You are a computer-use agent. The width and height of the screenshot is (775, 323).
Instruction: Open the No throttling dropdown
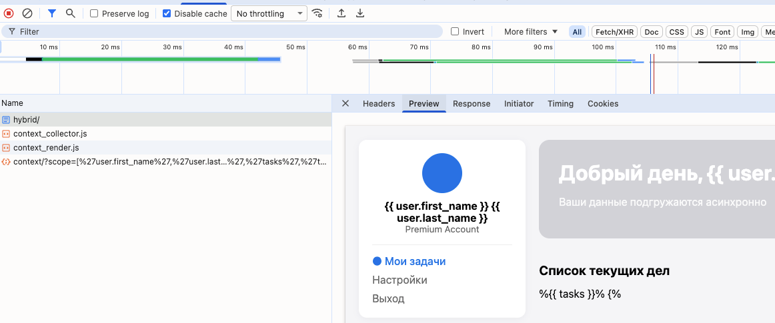(x=269, y=13)
